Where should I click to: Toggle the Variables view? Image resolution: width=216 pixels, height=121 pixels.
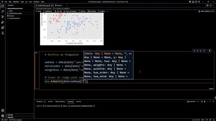pyautogui.click(x=92, y=11)
